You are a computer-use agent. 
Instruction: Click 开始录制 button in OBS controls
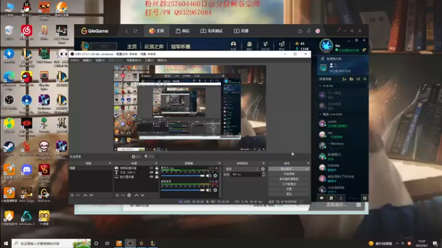[x=289, y=174]
